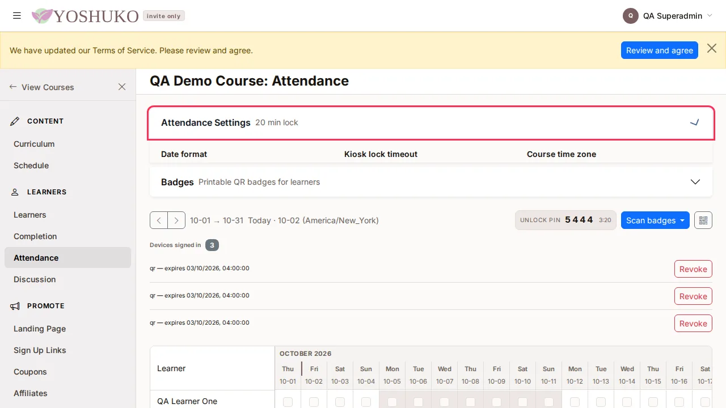Open the QR code button

pyautogui.click(x=703, y=220)
